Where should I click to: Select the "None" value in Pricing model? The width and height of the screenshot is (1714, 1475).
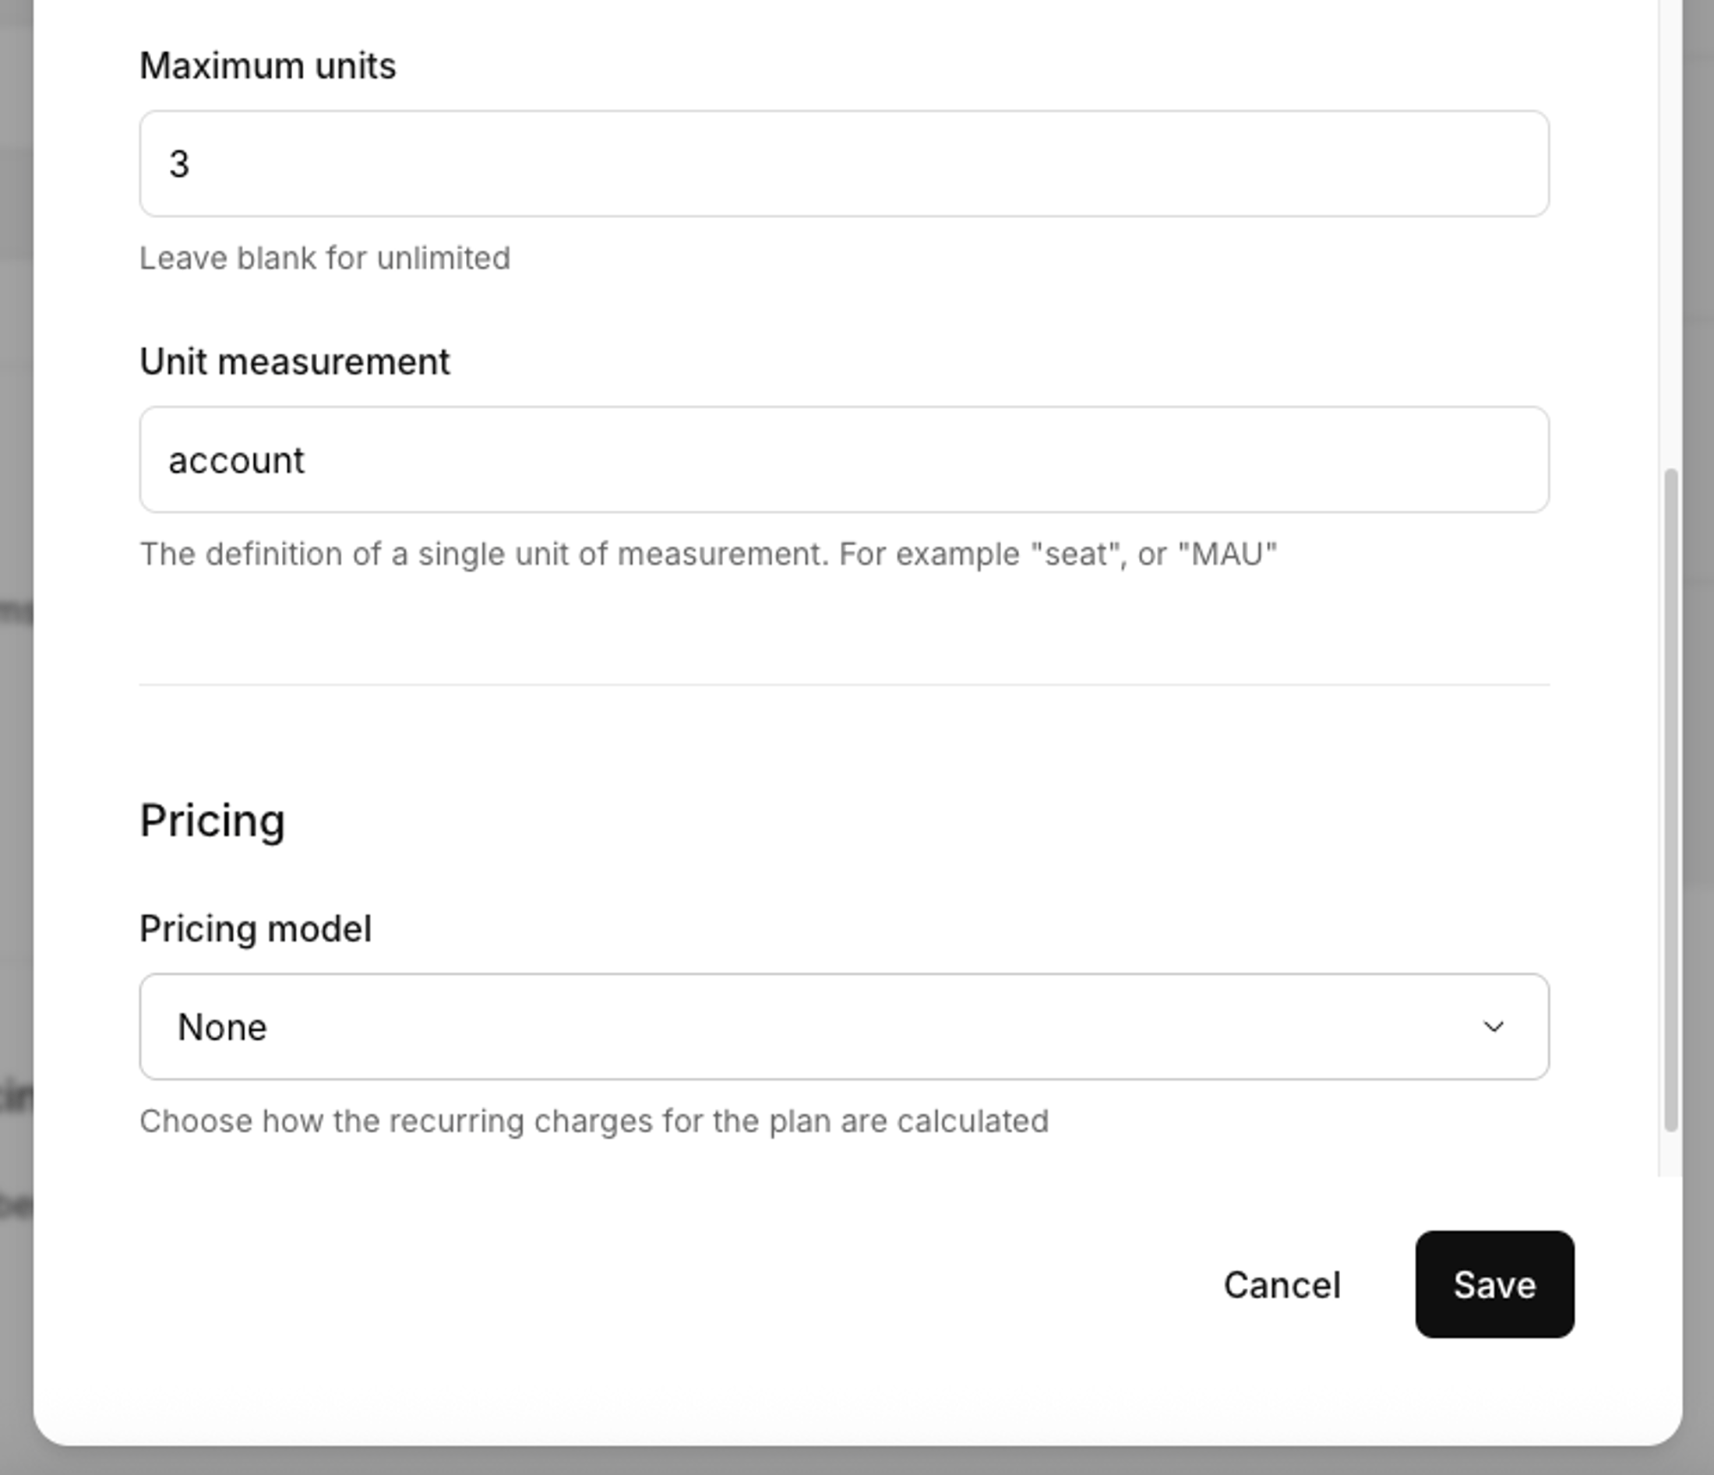click(x=223, y=1028)
